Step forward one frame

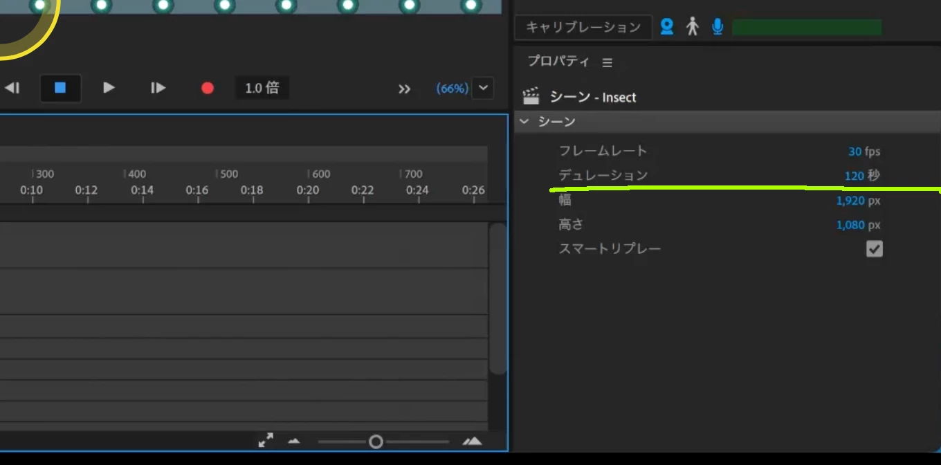point(158,88)
